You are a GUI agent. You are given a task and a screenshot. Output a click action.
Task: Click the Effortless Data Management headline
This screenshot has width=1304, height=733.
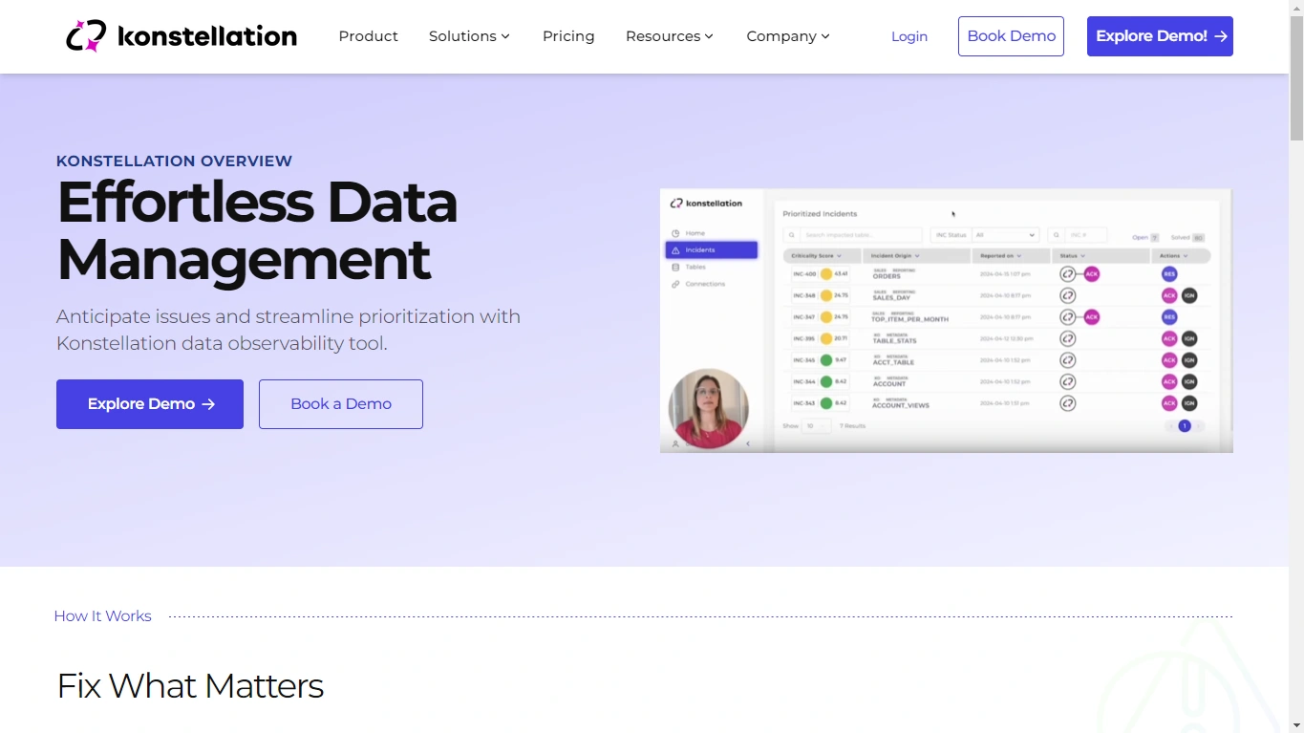tap(257, 230)
